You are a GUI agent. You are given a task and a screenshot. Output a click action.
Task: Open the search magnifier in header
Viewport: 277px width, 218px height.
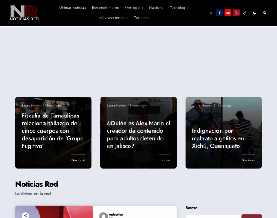pos(265,13)
